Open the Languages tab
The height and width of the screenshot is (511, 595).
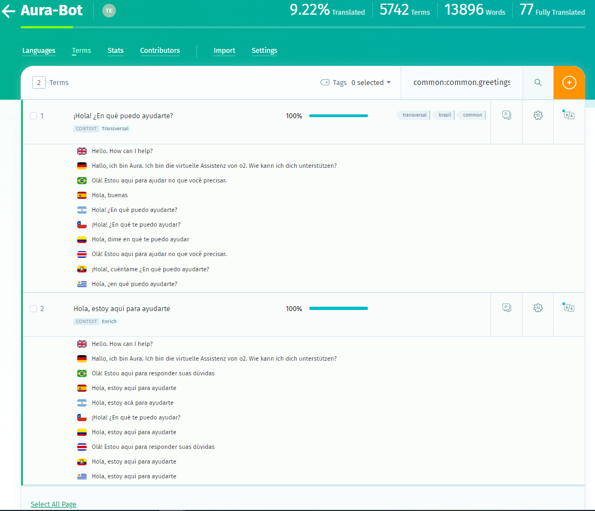coord(39,51)
